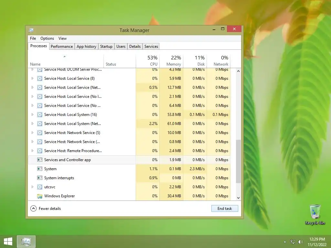The image size is (331, 248).
Task: Click the Fewer details label
Action: [x=49, y=209]
